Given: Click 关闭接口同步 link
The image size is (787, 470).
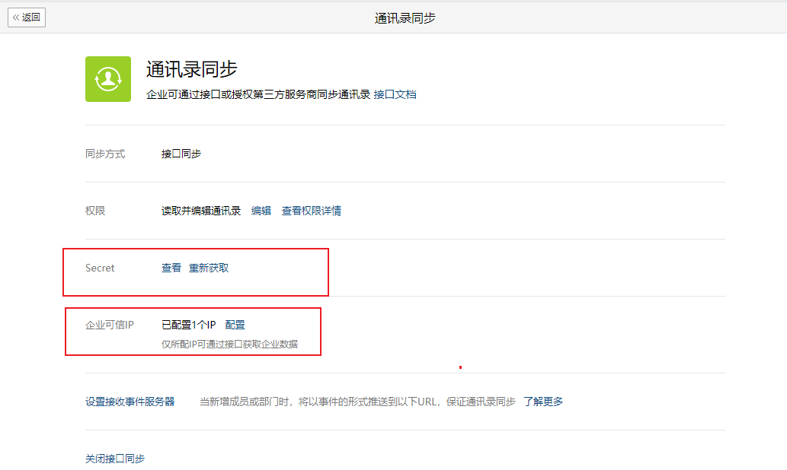Looking at the screenshot, I should click(115, 459).
